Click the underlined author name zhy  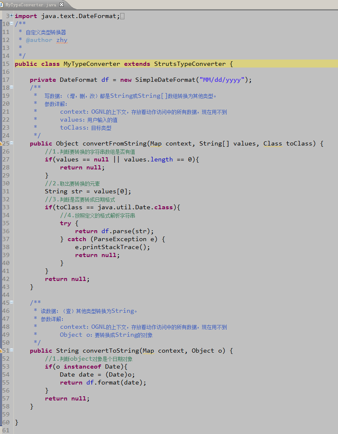62,40
